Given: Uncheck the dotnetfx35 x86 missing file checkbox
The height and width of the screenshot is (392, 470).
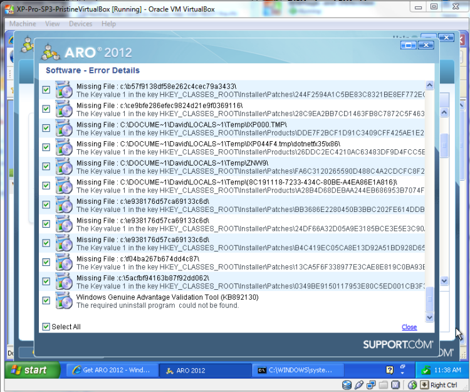Looking at the screenshot, I should point(46,147).
